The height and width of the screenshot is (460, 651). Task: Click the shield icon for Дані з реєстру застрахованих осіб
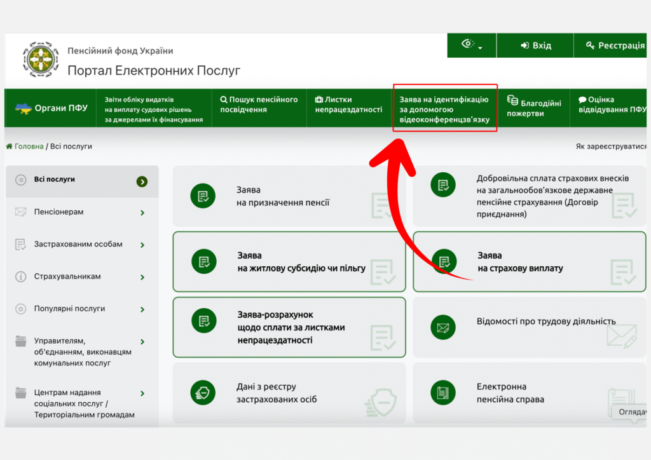tap(203, 393)
